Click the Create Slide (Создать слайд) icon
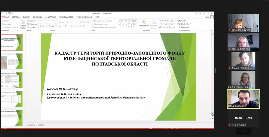Image resolution: width=269 pixels, height=137 pixels. [x=23, y=22]
